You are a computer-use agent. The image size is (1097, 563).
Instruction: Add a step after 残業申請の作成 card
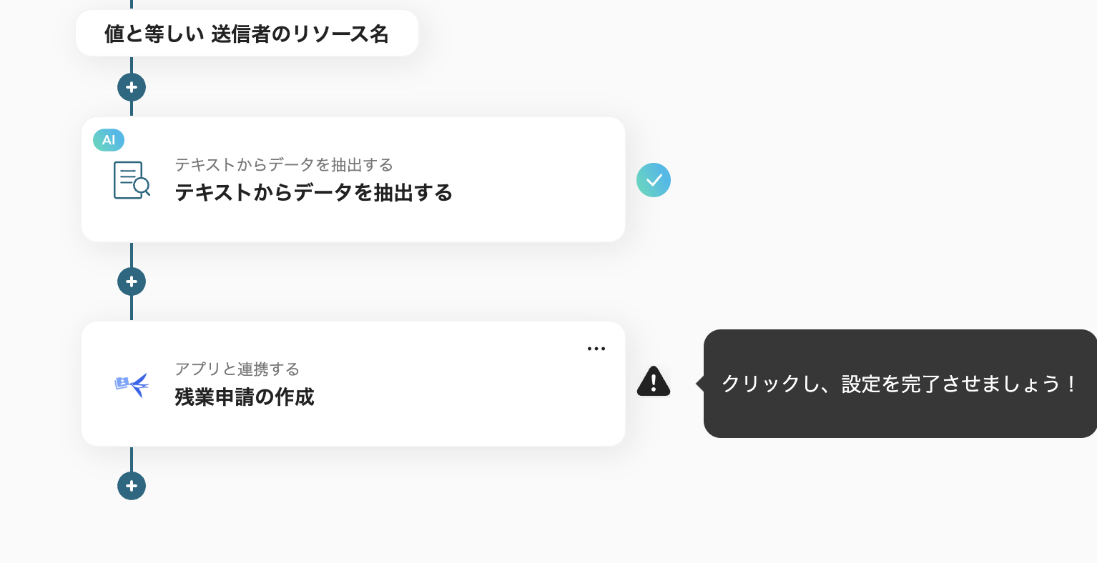point(132,486)
